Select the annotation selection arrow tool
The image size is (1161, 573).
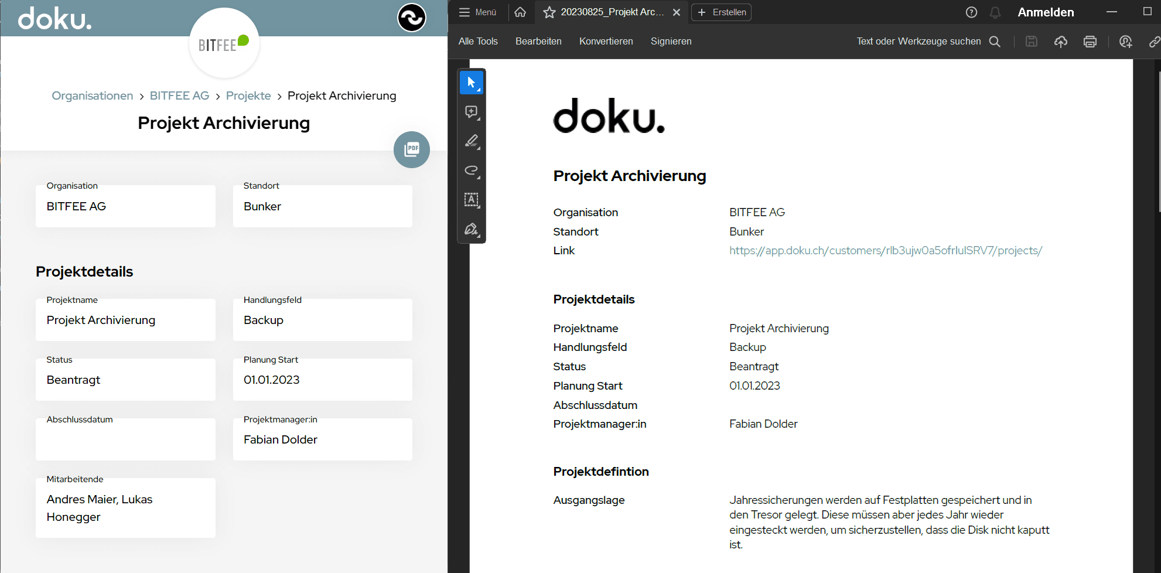click(472, 83)
